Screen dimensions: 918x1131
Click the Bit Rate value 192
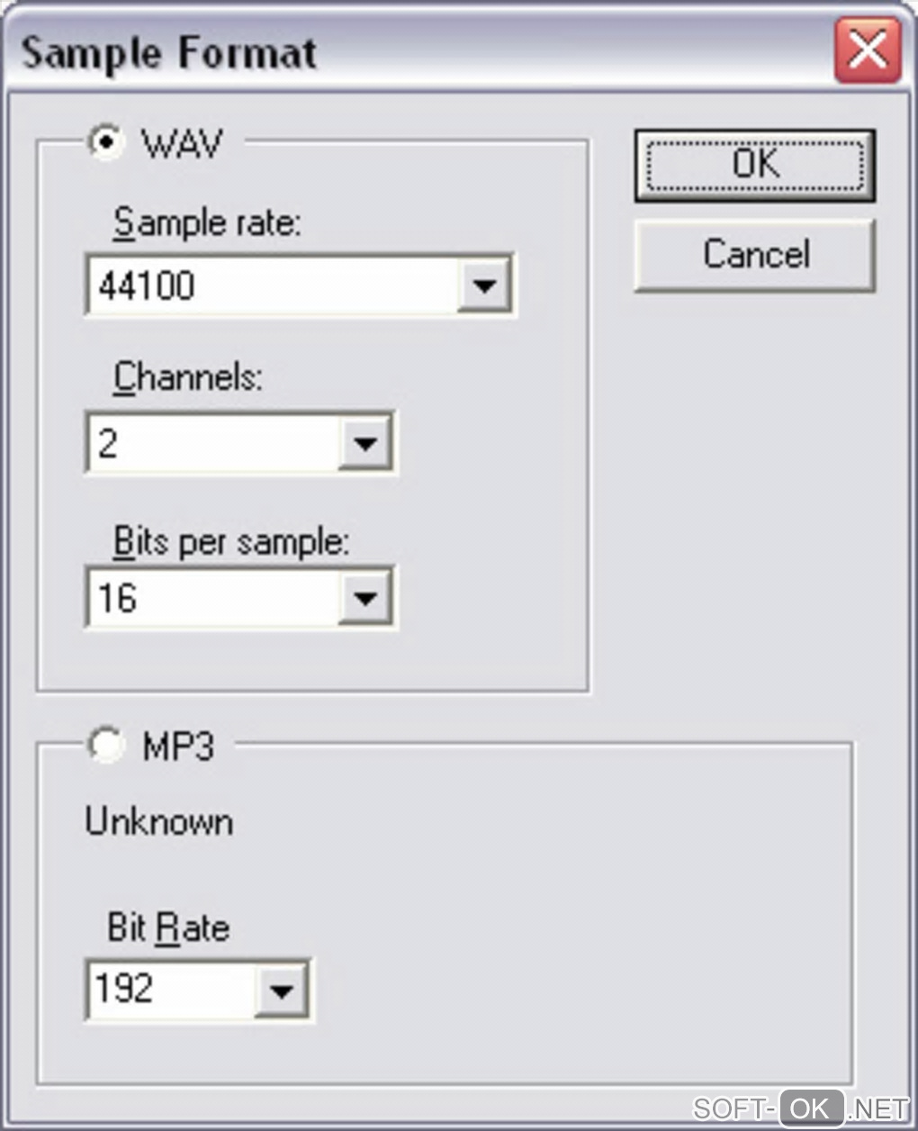[171, 990]
